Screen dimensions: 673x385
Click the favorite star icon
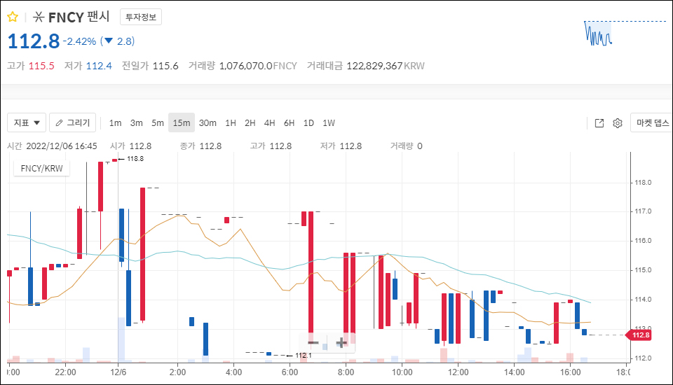[12, 17]
